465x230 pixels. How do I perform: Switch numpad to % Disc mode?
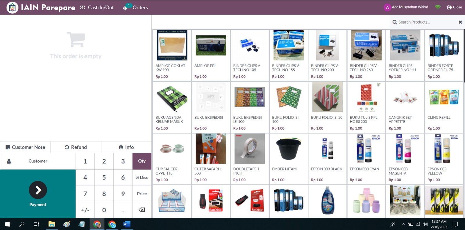[142, 177]
